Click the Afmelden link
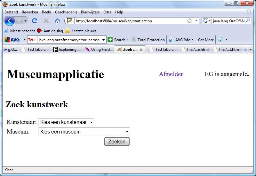Screen dimensions: 256x176 pyautogui.click(x=171, y=74)
